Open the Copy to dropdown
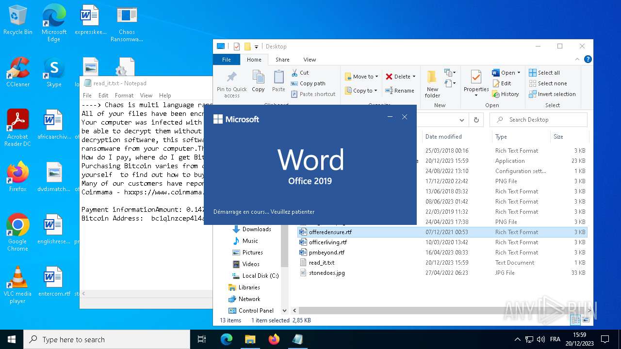 tap(361, 91)
